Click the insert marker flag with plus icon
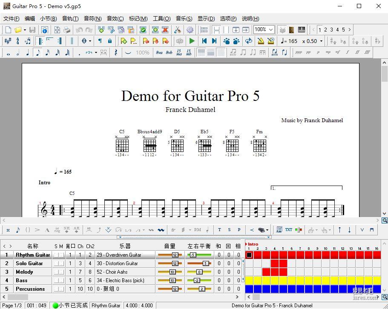This screenshot has height=309, width=388. click(124, 41)
